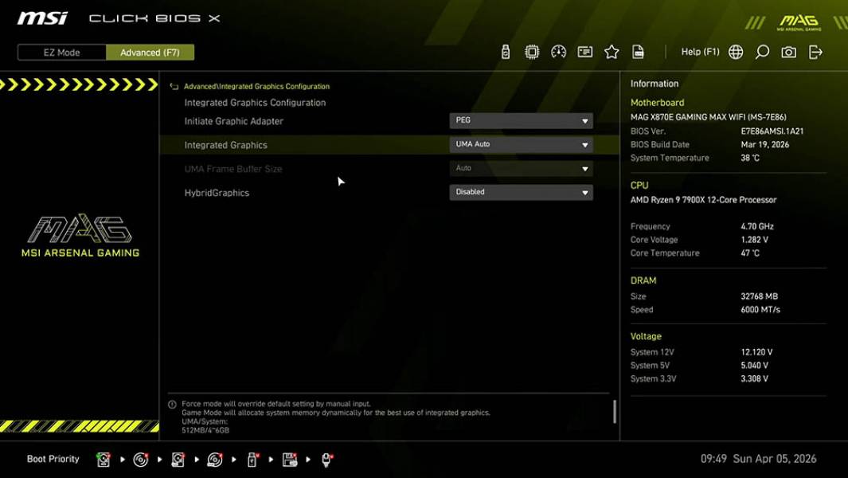This screenshot has width=848, height=478.
Task: Click the exit BIOS icon
Action: point(815,51)
